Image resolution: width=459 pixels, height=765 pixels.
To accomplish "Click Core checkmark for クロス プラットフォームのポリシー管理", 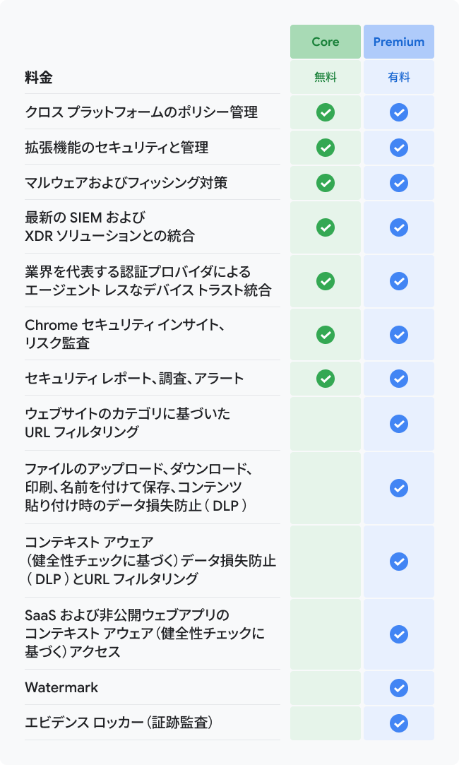I will (325, 112).
